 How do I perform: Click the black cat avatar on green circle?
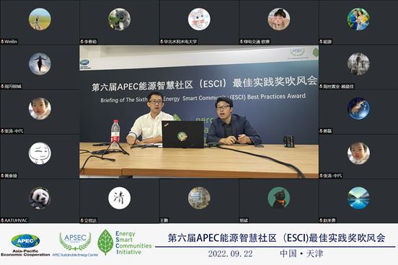pyautogui.click(x=279, y=198)
